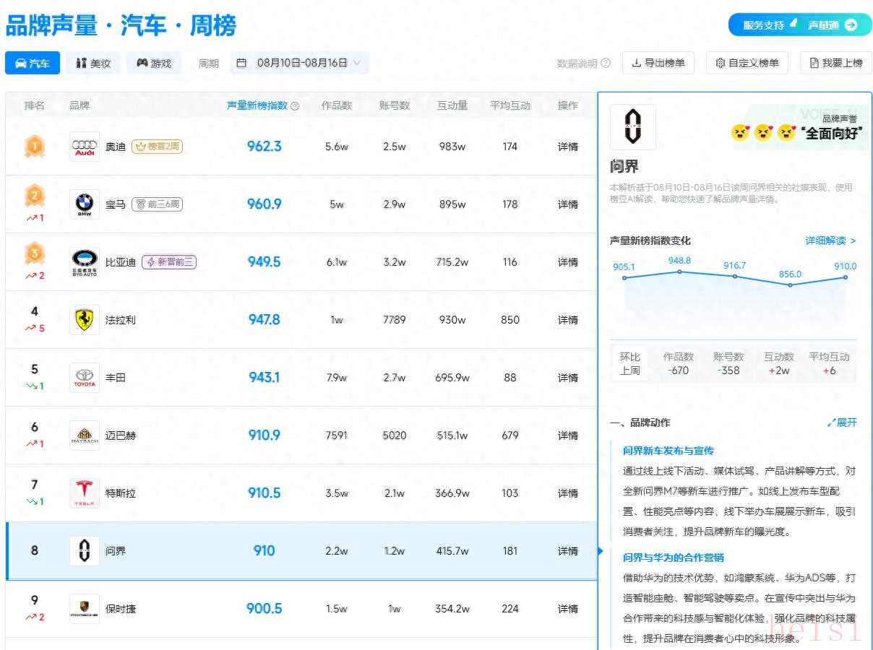Click the arrow icon in 声量通 button
873x650 pixels.
coord(851,25)
